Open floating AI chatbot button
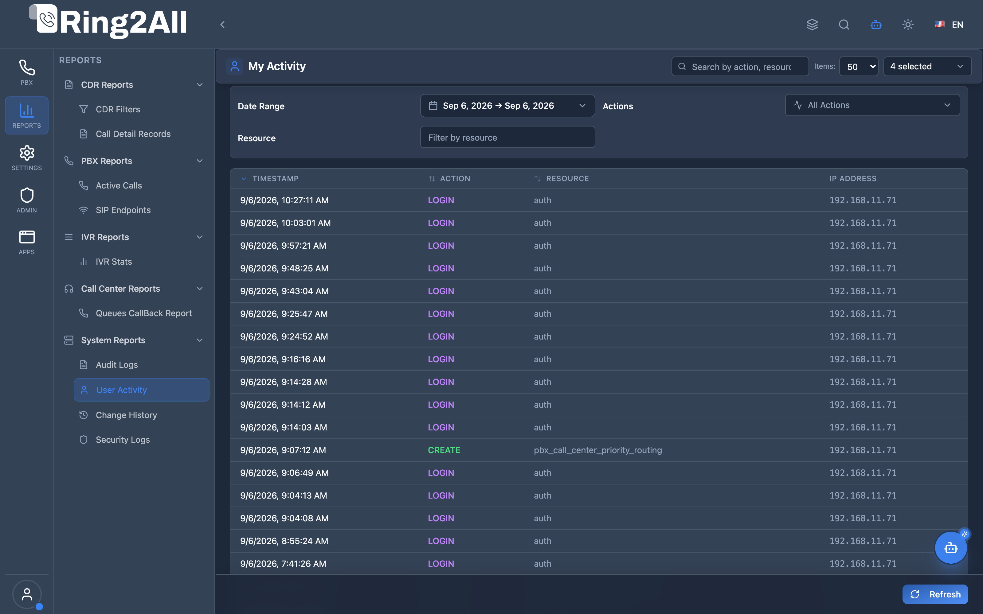Screen dimensions: 983x614 click(951, 548)
